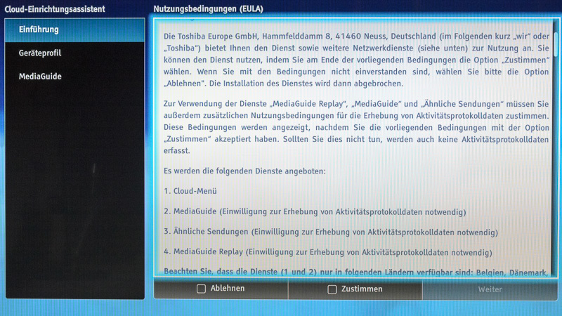The width and height of the screenshot is (562, 316).
Task: Open the MediaGuide step in the sidebar
Action: [74, 77]
